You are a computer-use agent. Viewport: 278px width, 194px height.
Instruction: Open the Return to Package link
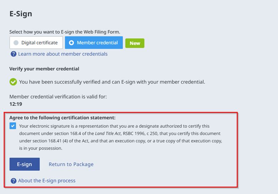[71, 164]
